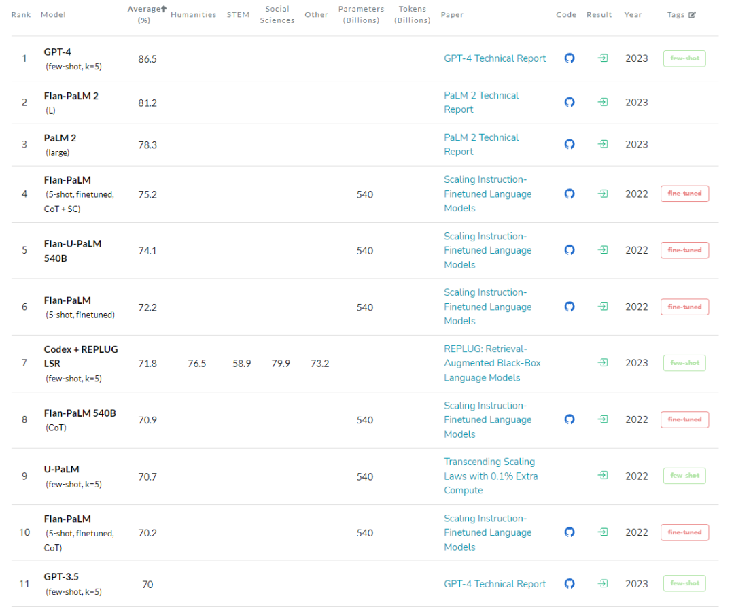Sort by the Year column header

633,14
